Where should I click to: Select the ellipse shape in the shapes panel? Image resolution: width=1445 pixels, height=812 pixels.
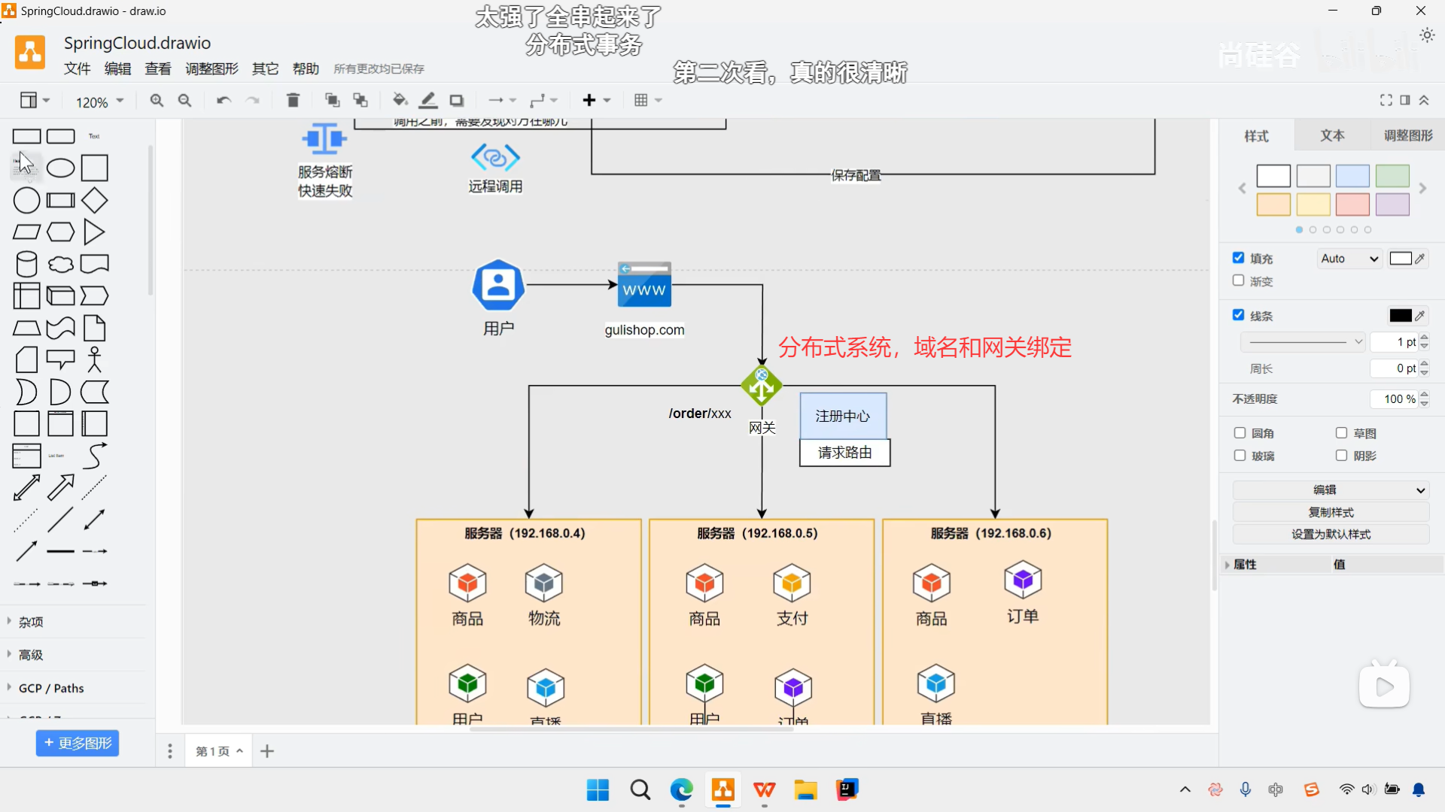click(x=60, y=168)
